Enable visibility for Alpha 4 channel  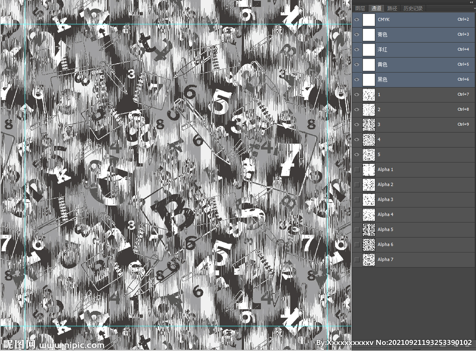(357, 214)
